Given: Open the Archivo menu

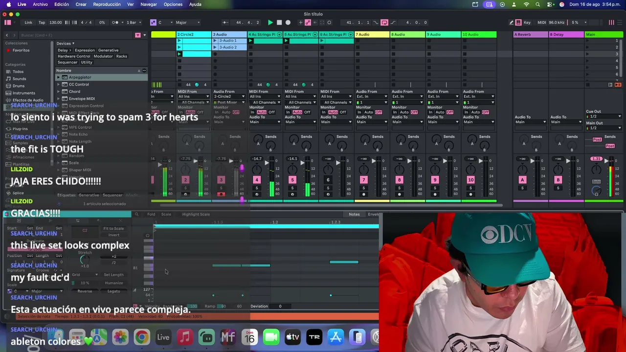Looking at the screenshot, I should [x=40, y=4].
